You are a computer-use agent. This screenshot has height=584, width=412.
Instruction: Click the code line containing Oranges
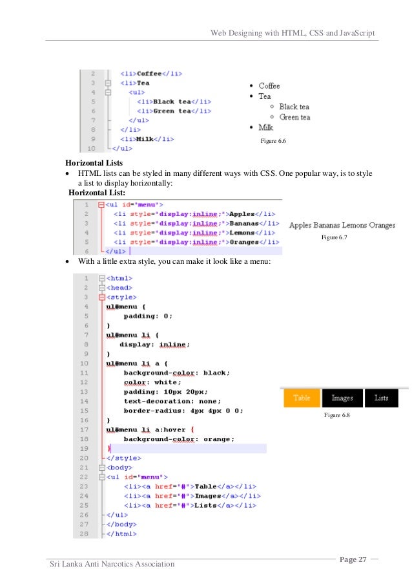197,242
